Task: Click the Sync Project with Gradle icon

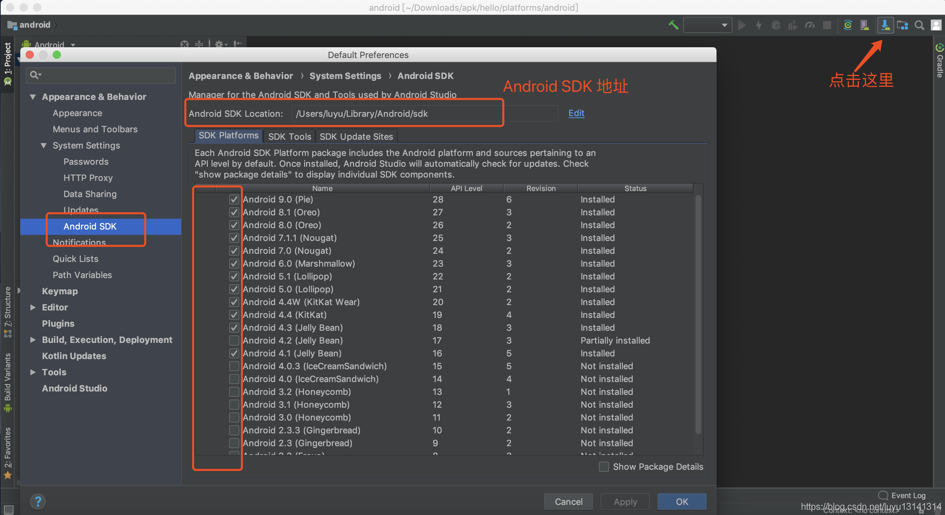Action: click(x=847, y=25)
